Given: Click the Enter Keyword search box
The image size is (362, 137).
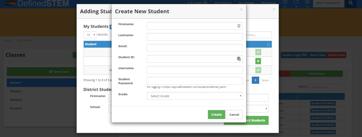Looking at the screenshot, I should [x=328, y=3].
